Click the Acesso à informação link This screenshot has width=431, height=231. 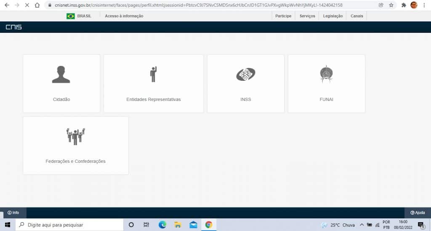(x=124, y=16)
